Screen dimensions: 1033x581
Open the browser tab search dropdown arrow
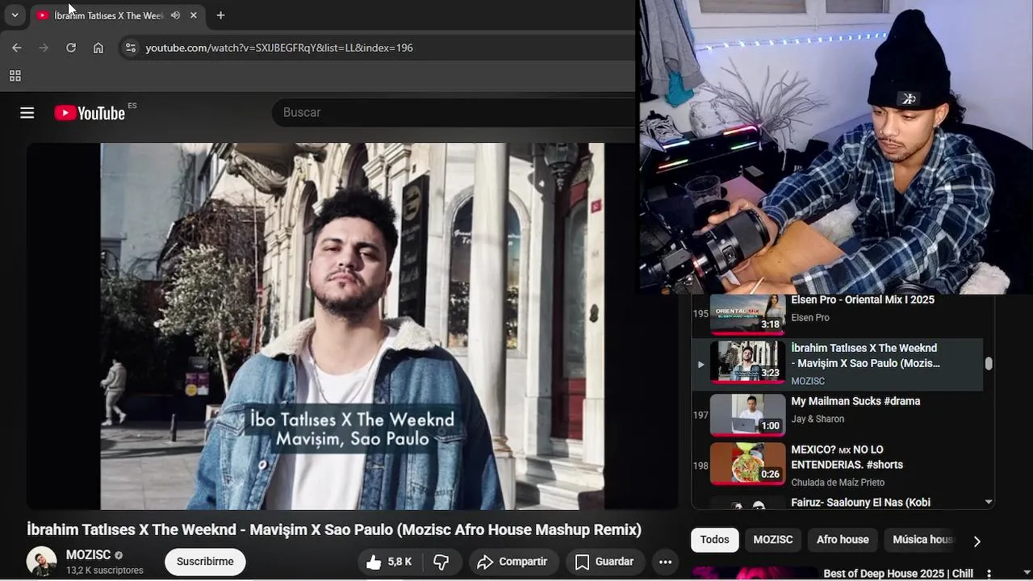[15, 15]
